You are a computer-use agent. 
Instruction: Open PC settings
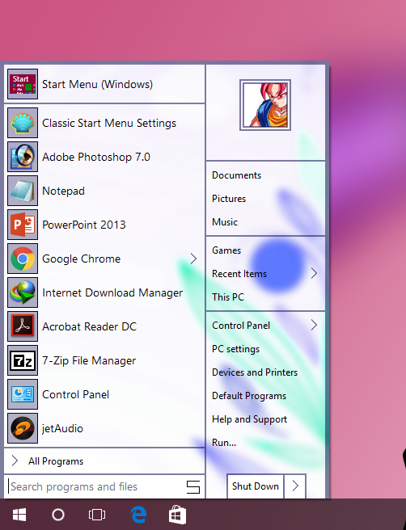coord(235,349)
